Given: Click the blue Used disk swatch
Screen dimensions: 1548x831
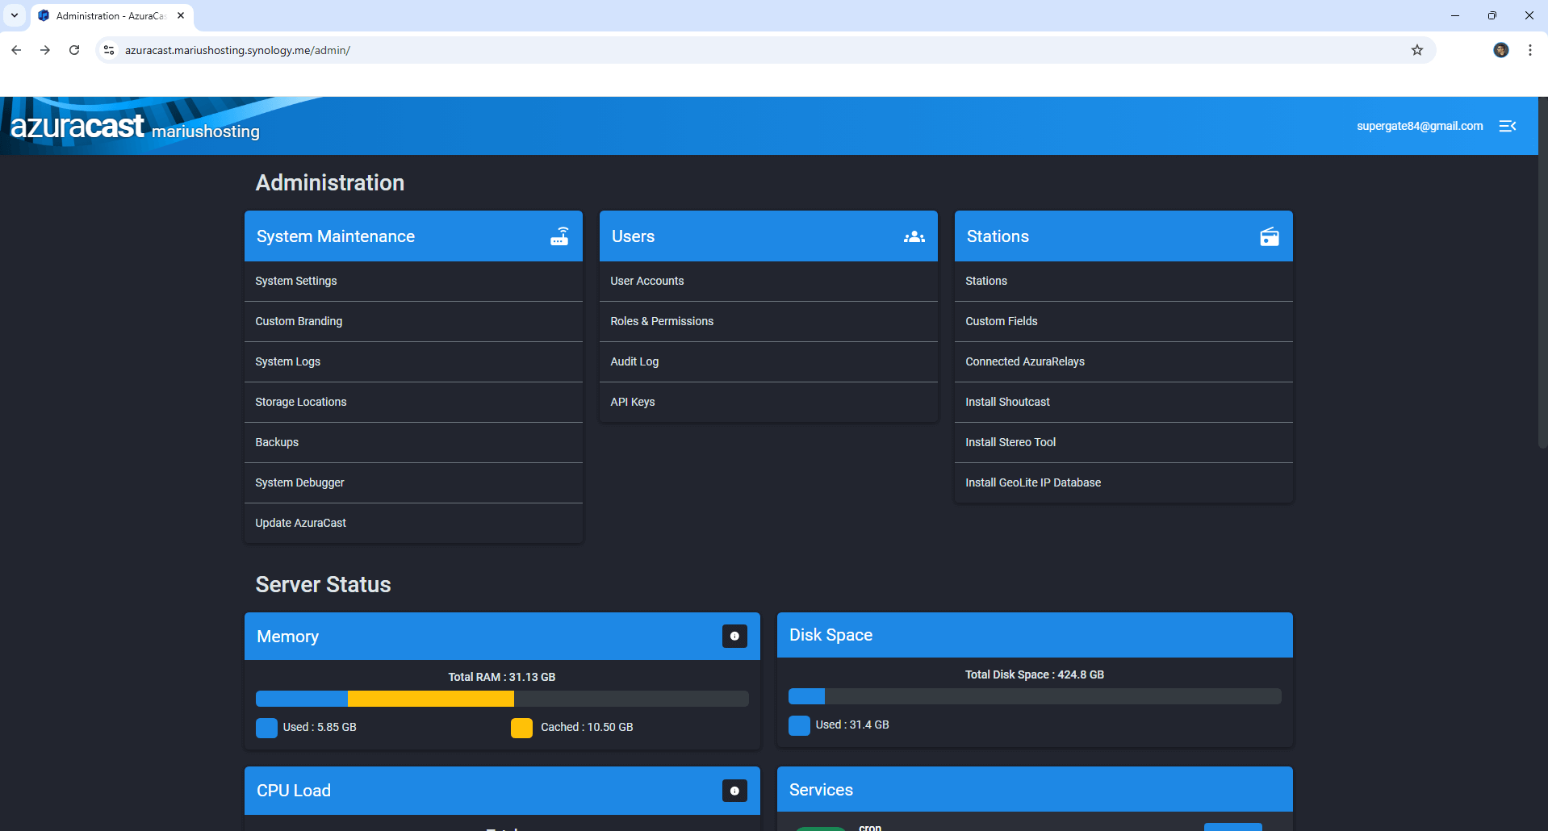Looking at the screenshot, I should coord(799,725).
